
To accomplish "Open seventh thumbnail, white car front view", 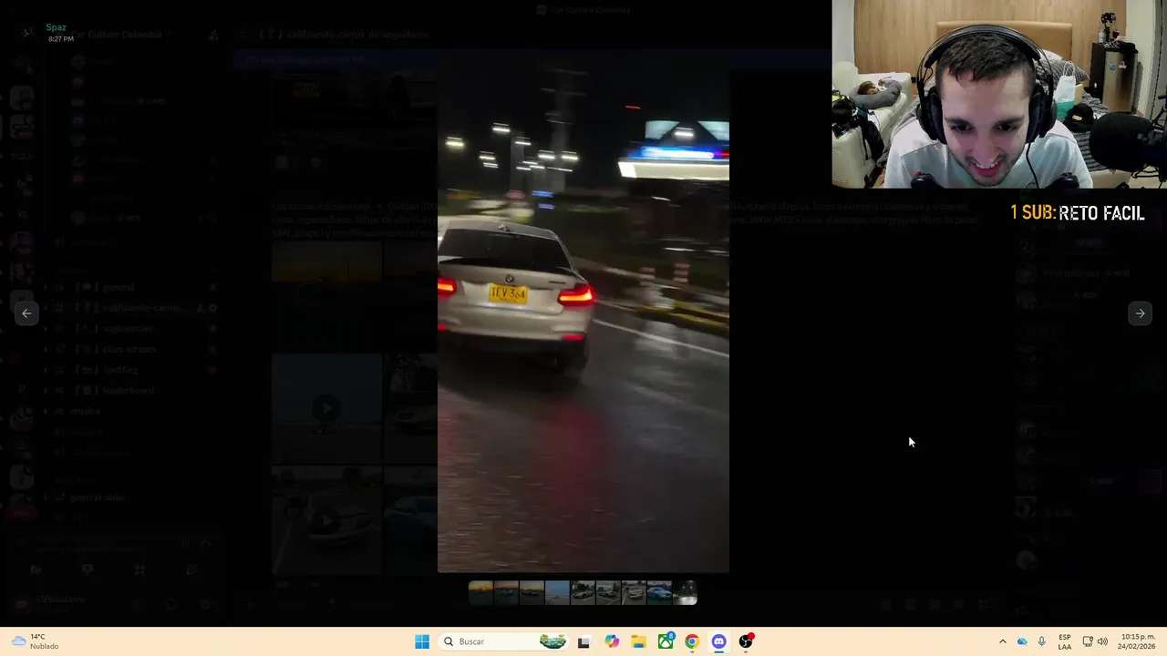I will (634, 593).
